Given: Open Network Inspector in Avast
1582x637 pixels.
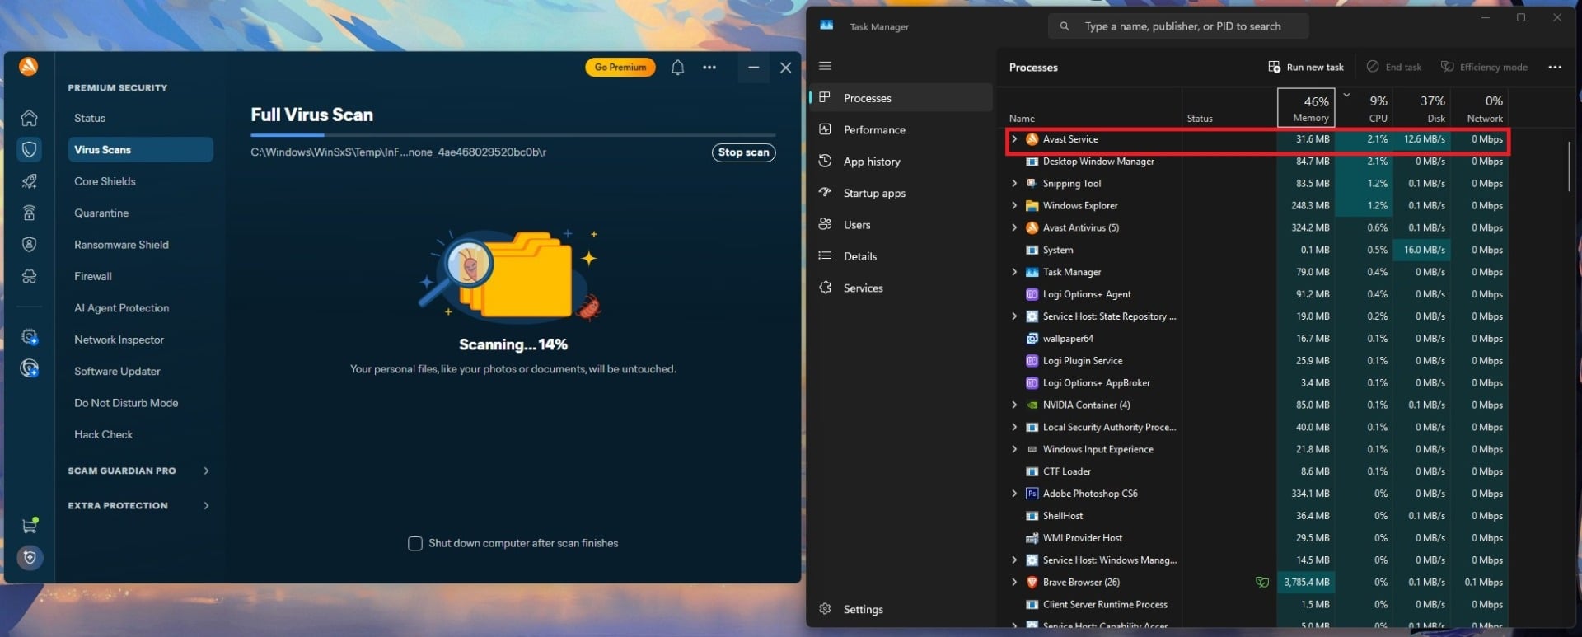Looking at the screenshot, I should coord(140,340).
